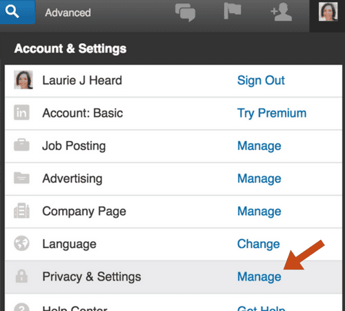This screenshot has height=311, width=345.
Task: Open the messages speech bubble icon
Action: (185, 12)
